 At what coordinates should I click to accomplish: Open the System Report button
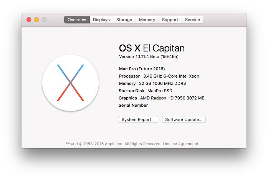(x=138, y=119)
